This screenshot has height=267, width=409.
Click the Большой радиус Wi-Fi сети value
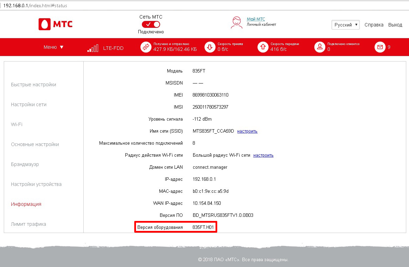click(x=221, y=155)
